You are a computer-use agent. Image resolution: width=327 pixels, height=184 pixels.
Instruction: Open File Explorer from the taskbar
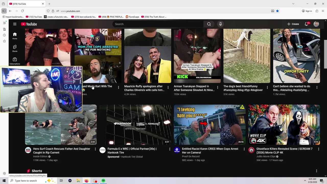(x=78, y=181)
